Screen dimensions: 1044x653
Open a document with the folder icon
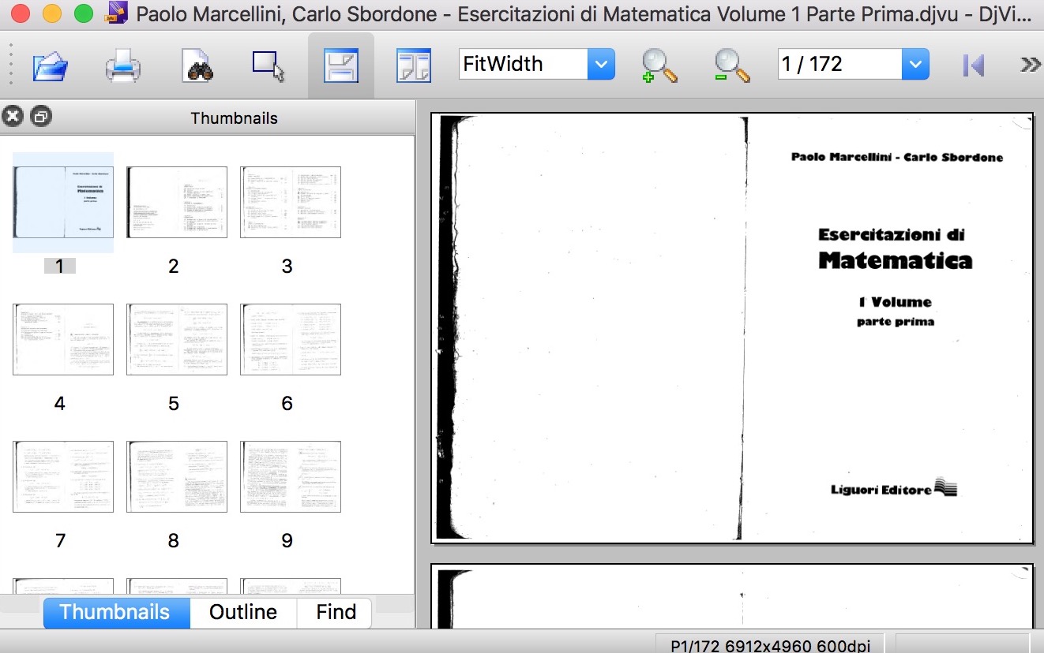(x=51, y=65)
